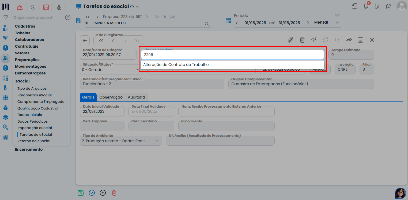Open the home icon in left sidebar
The height and width of the screenshot is (200, 408).
tap(5, 137)
